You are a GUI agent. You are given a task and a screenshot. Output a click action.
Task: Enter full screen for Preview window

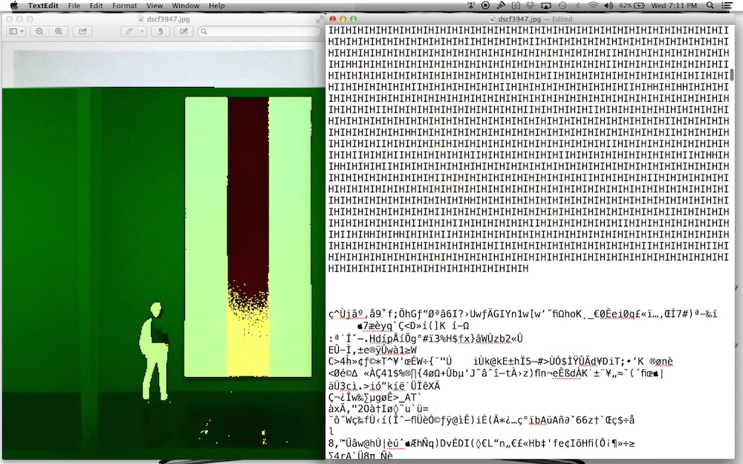(319, 19)
